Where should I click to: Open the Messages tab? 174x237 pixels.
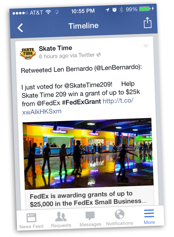[90, 219]
